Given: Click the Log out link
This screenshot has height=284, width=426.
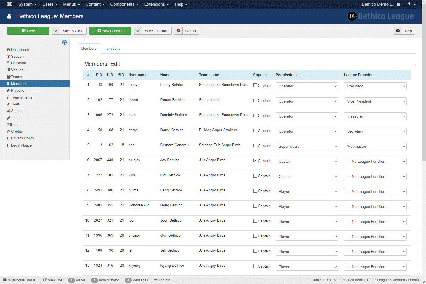Looking at the screenshot, I should pyautogui.click(x=164, y=280).
